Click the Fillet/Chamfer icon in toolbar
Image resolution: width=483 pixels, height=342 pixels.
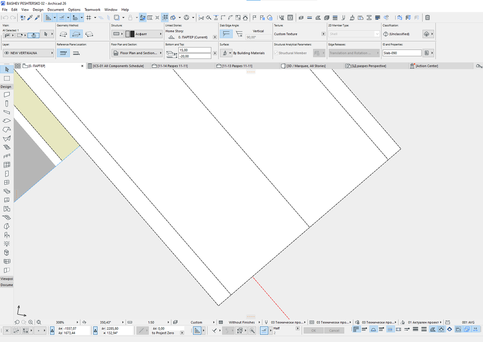click(x=231, y=17)
